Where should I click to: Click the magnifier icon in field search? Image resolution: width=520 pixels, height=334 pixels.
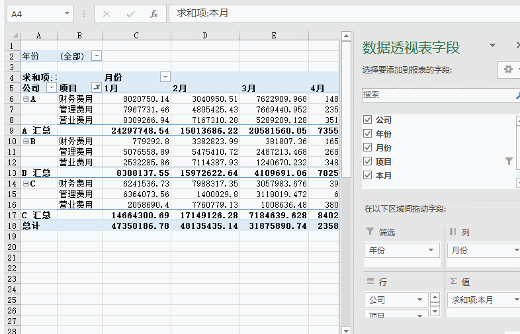click(517, 95)
